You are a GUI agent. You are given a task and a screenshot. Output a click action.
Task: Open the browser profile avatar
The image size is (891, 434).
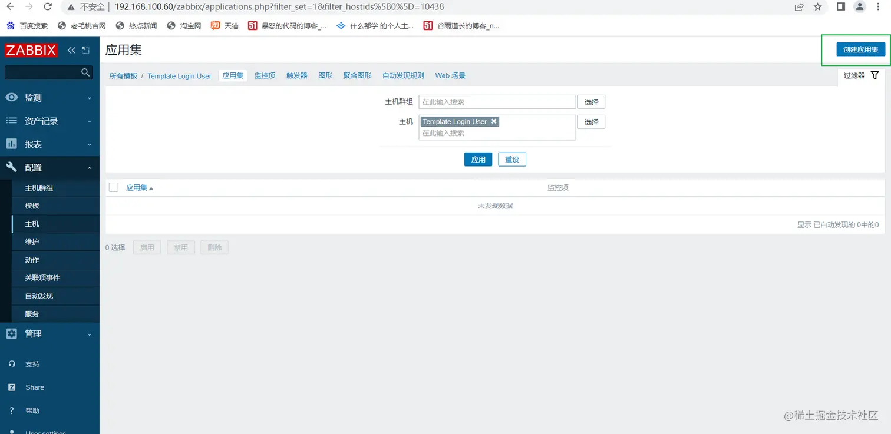click(x=860, y=6)
